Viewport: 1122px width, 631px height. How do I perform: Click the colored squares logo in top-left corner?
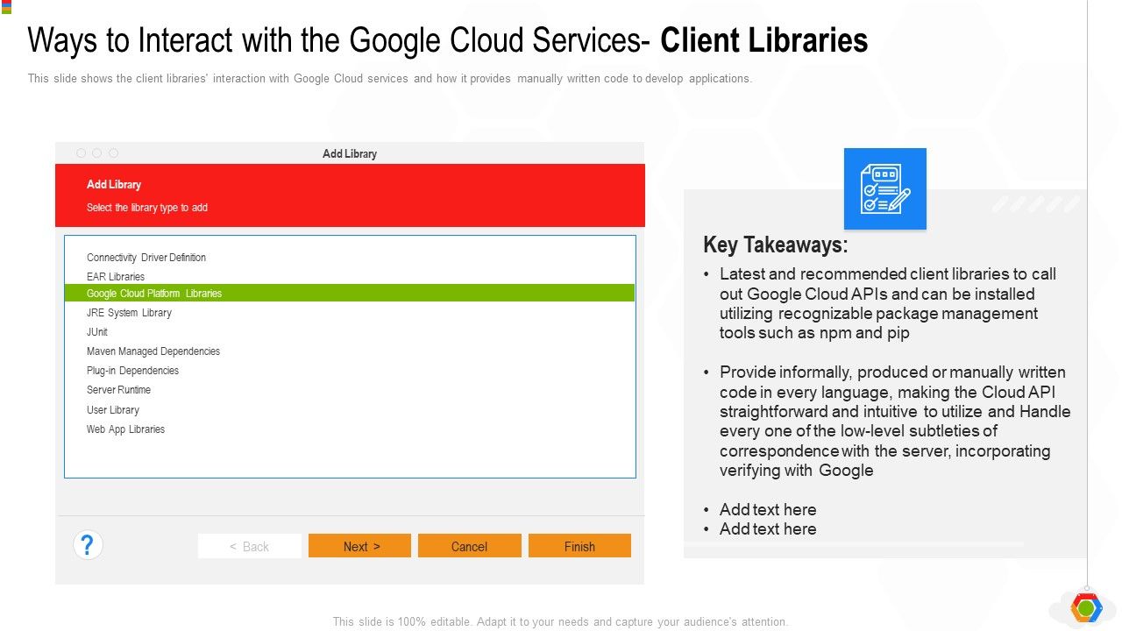coord(6,6)
